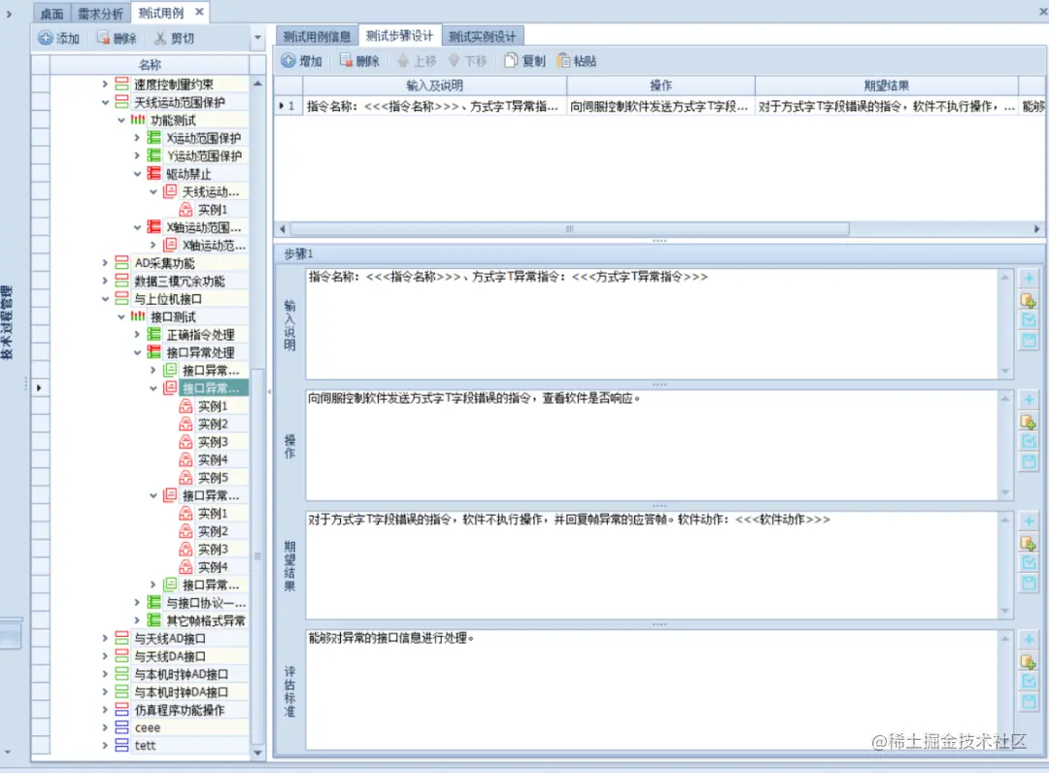Click the yellow add icon beside 操作 field
Image resolution: width=1049 pixels, height=773 pixels.
1029,421
